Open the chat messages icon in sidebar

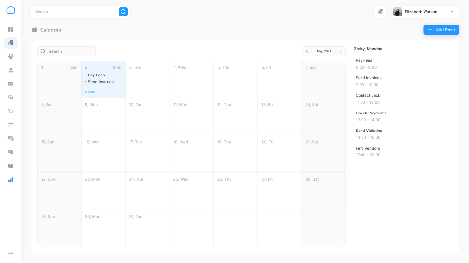(x=11, y=152)
